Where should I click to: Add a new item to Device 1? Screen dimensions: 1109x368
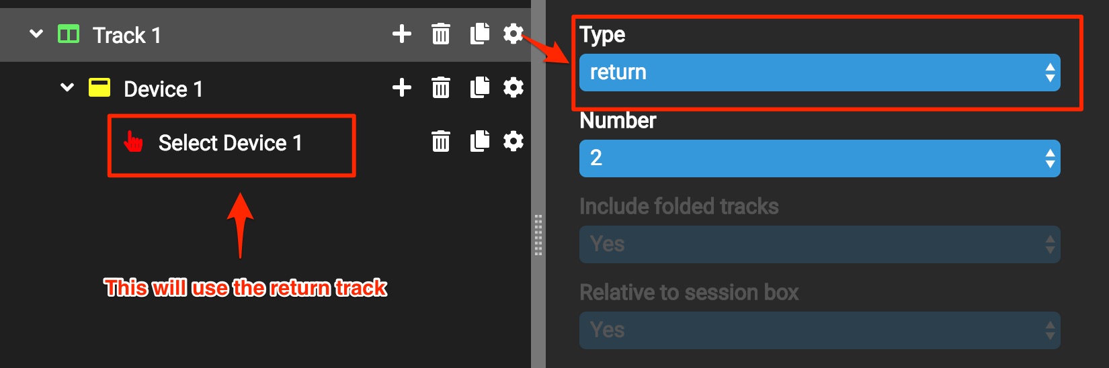point(401,87)
